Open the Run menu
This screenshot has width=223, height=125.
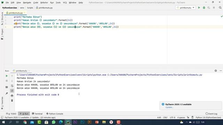pyautogui.click(x=52, y=2)
